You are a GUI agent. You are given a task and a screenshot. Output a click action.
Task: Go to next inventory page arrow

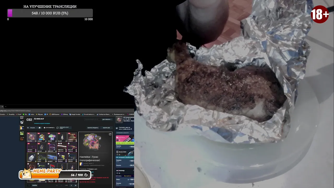(x=71, y=185)
